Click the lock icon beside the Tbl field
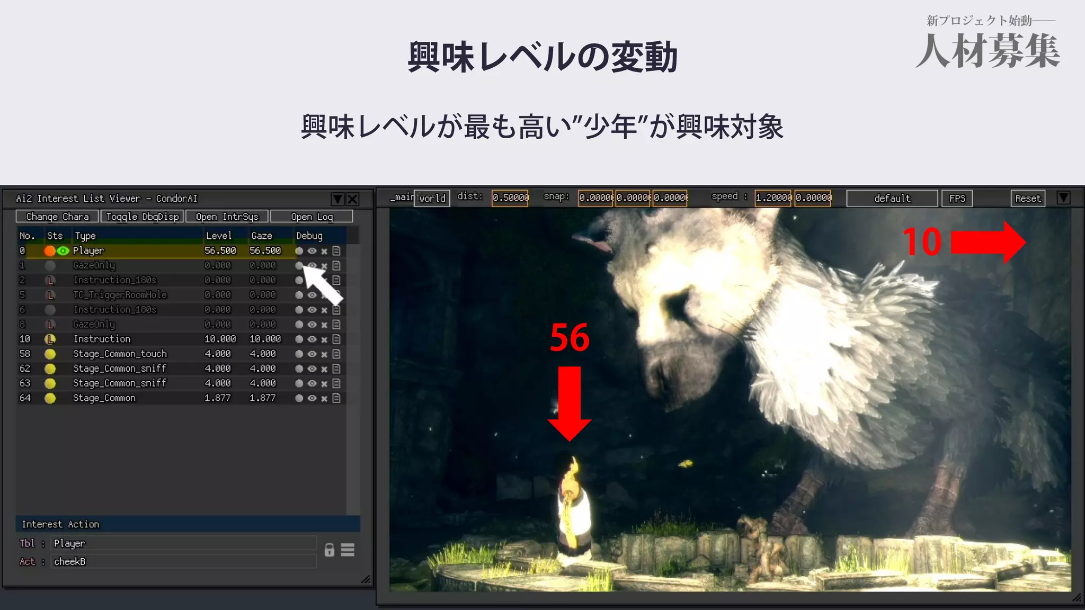 (x=330, y=550)
